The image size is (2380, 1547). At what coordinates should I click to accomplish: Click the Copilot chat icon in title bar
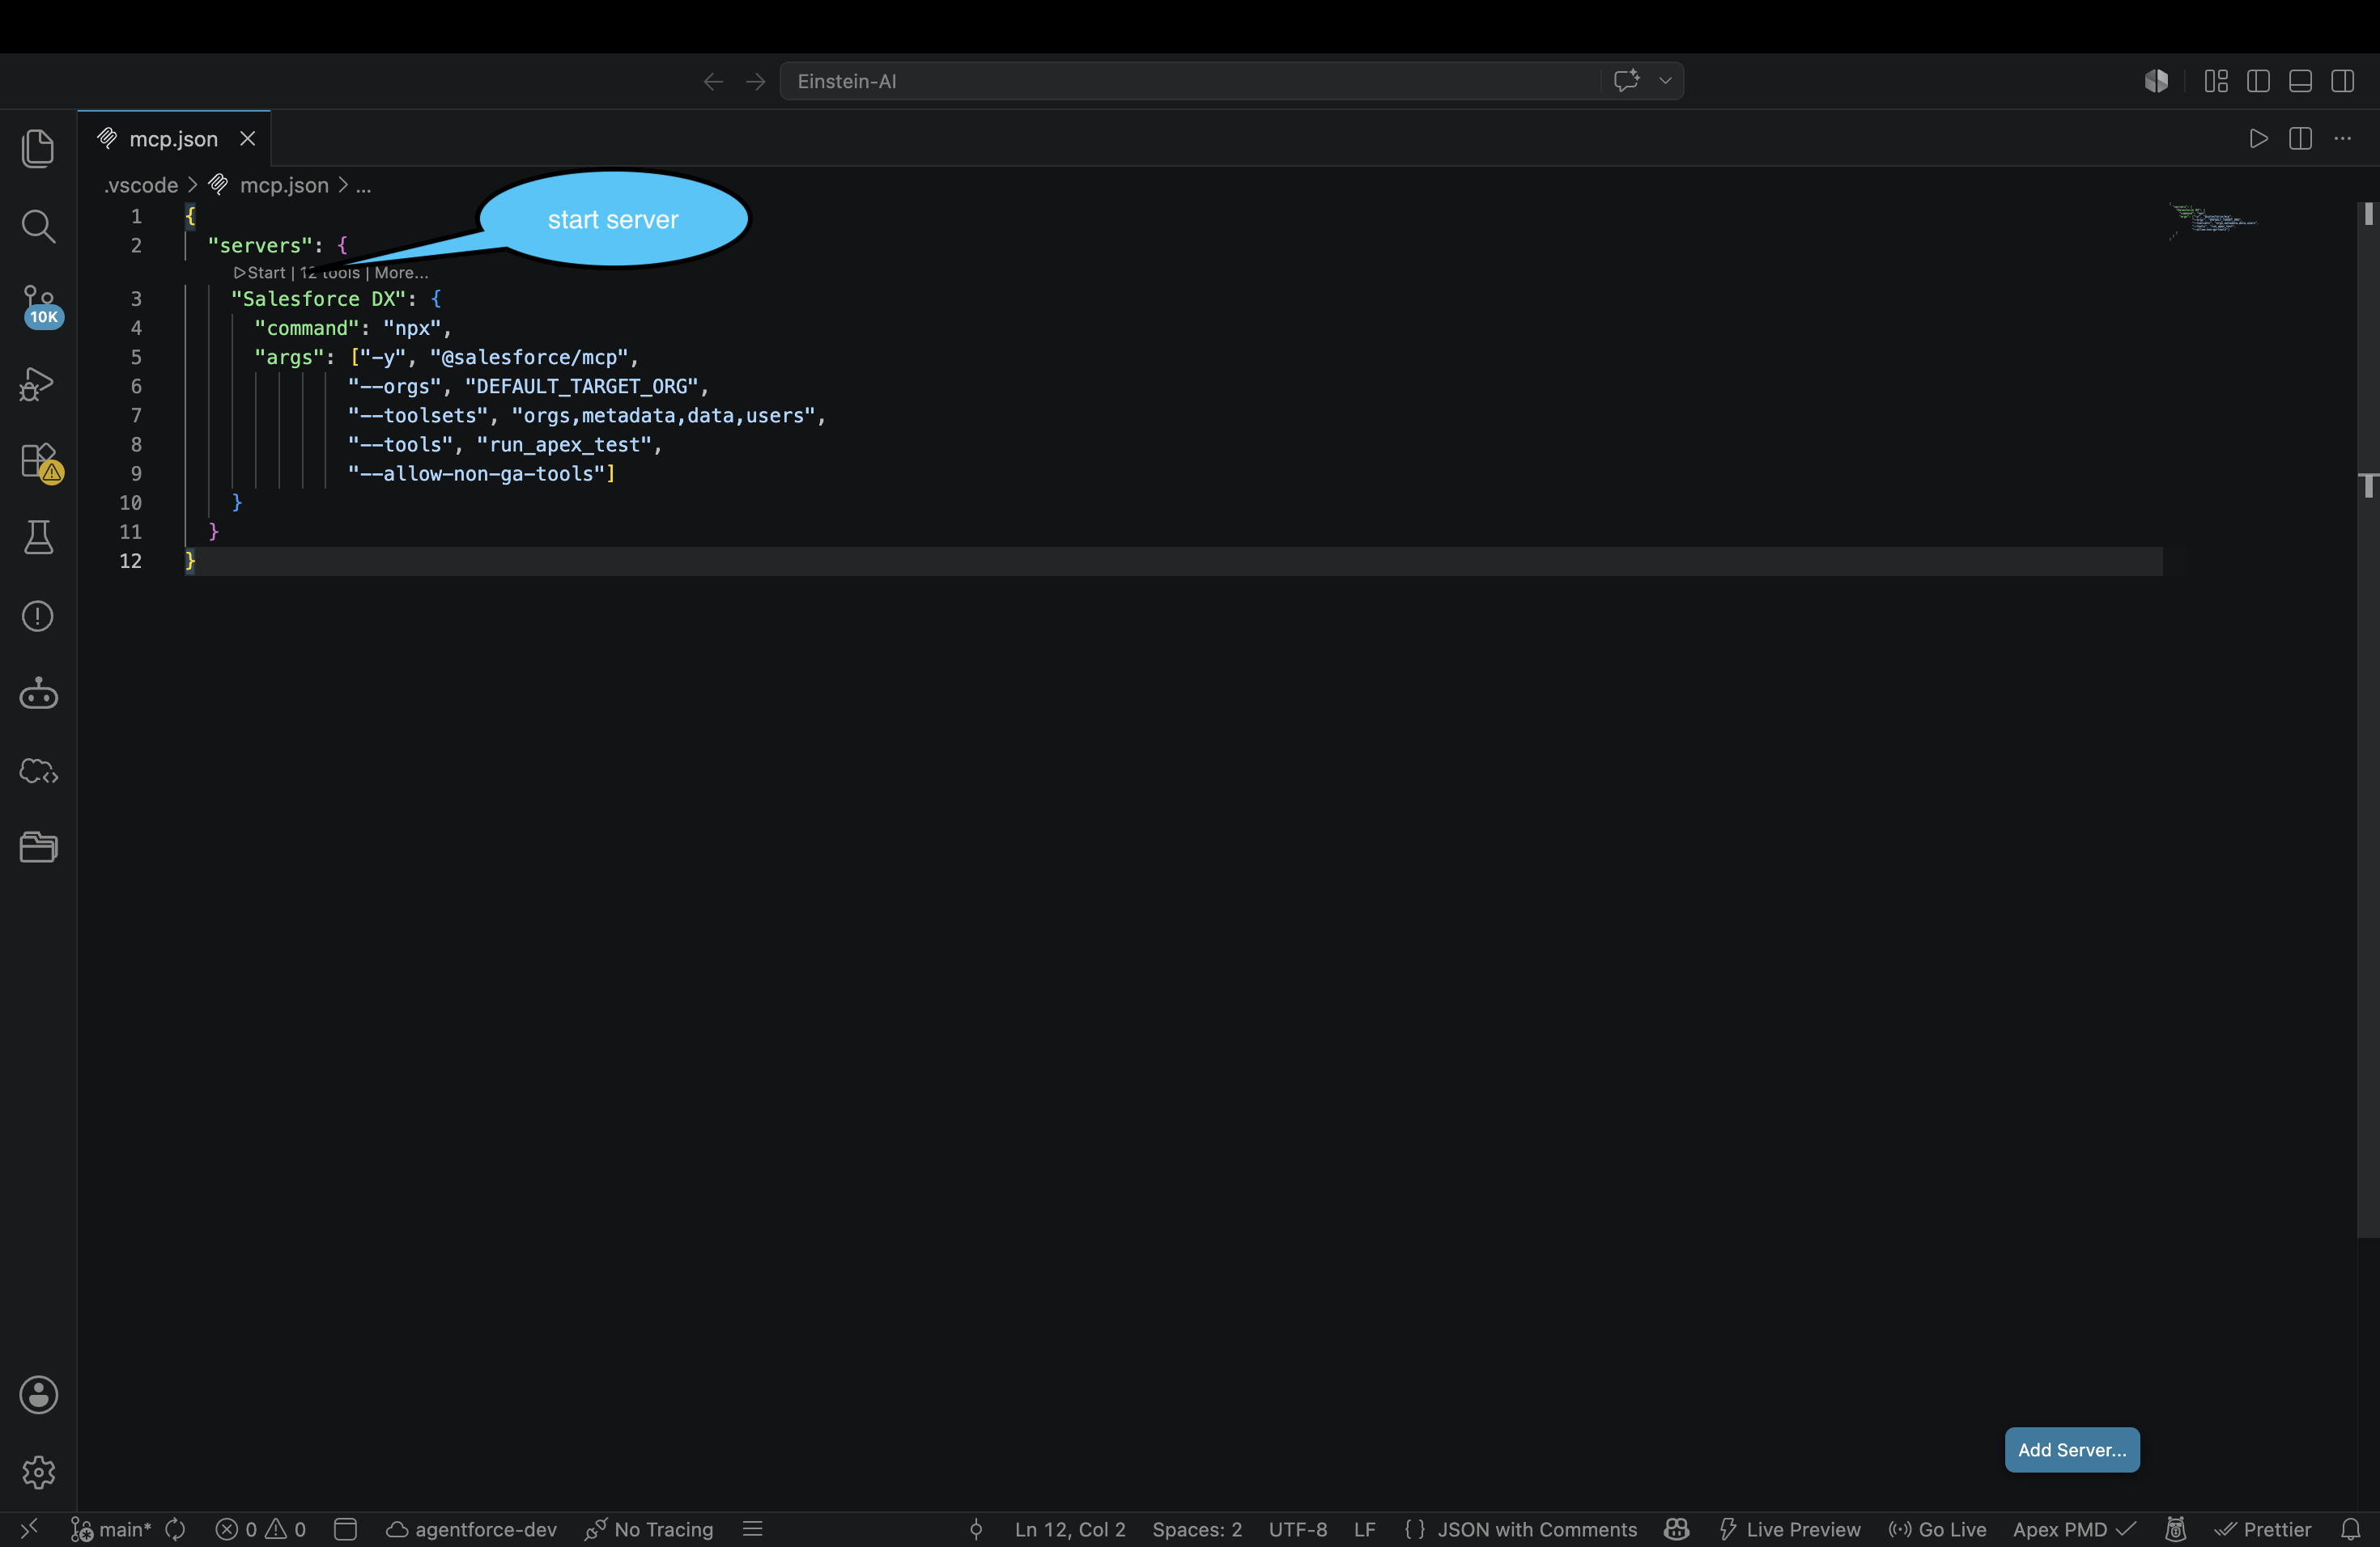[1626, 81]
